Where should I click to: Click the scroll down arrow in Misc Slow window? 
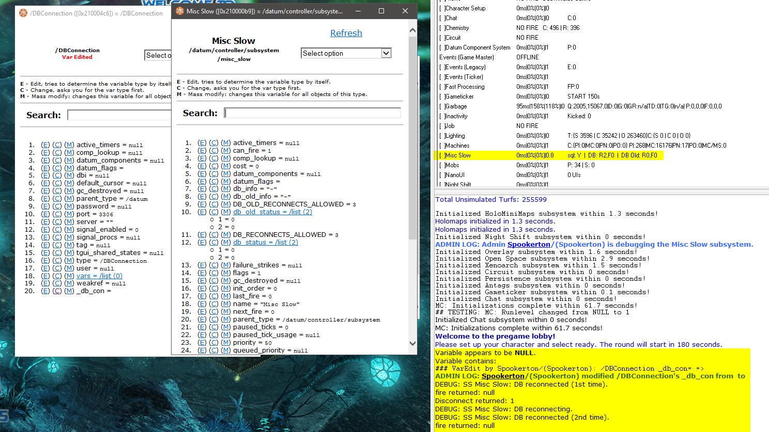(x=412, y=343)
